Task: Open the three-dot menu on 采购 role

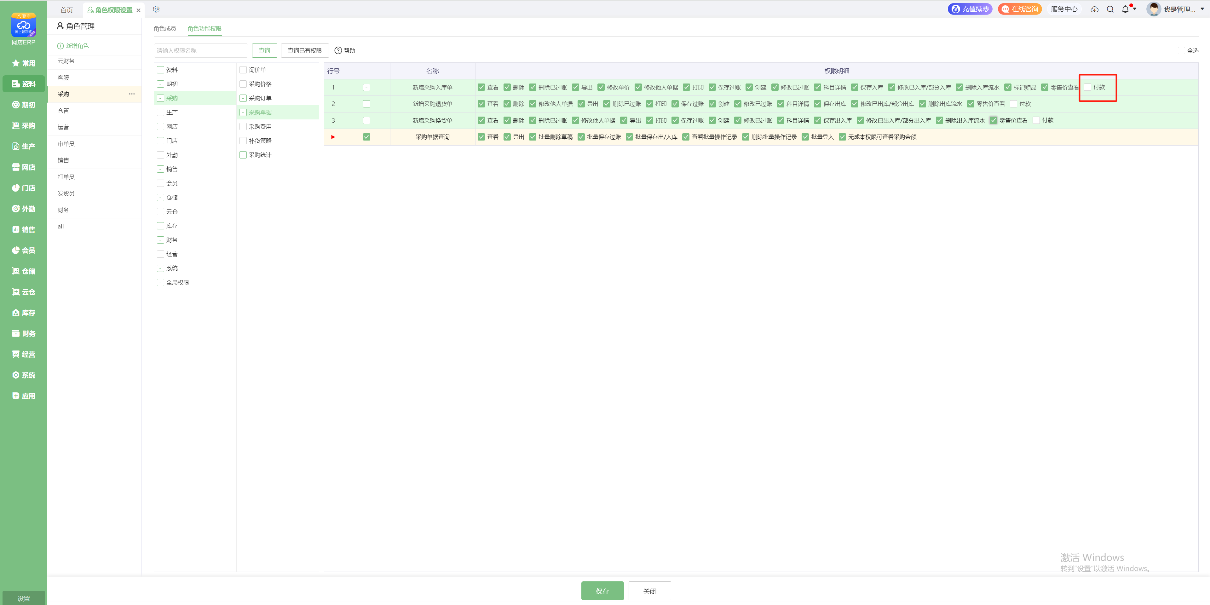Action: pyautogui.click(x=132, y=94)
